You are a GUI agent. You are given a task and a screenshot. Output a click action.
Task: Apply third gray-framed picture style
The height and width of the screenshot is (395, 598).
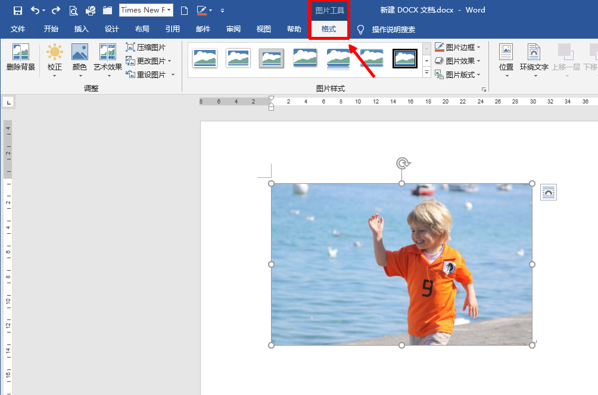[x=272, y=58]
